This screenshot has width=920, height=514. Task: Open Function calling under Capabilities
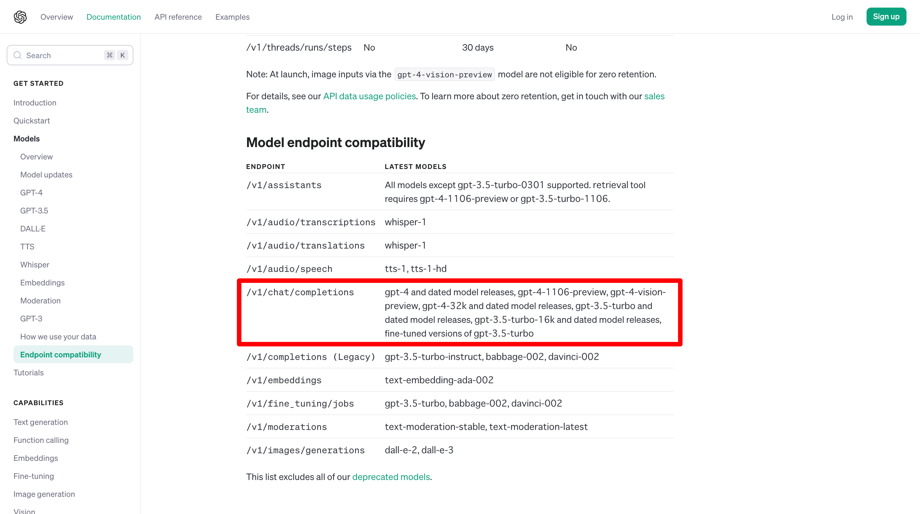click(x=41, y=440)
